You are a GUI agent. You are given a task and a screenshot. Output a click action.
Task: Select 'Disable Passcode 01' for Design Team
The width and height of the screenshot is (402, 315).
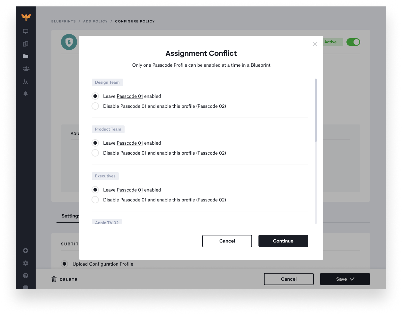point(95,106)
